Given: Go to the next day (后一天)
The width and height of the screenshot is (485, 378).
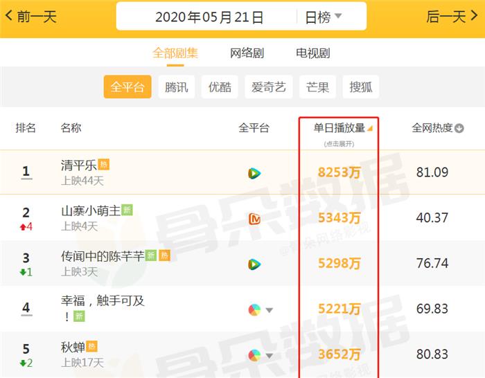Looking at the screenshot, I should pos(452,17).
